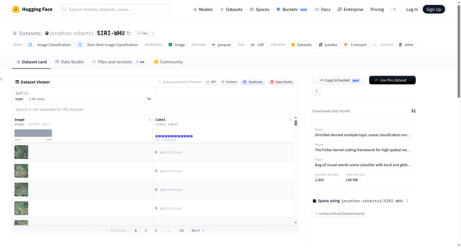Image resolution: width=461 pixels, height=248 pixels.
Task: Click the Copy to bucket button
Action: coord(339,80)
